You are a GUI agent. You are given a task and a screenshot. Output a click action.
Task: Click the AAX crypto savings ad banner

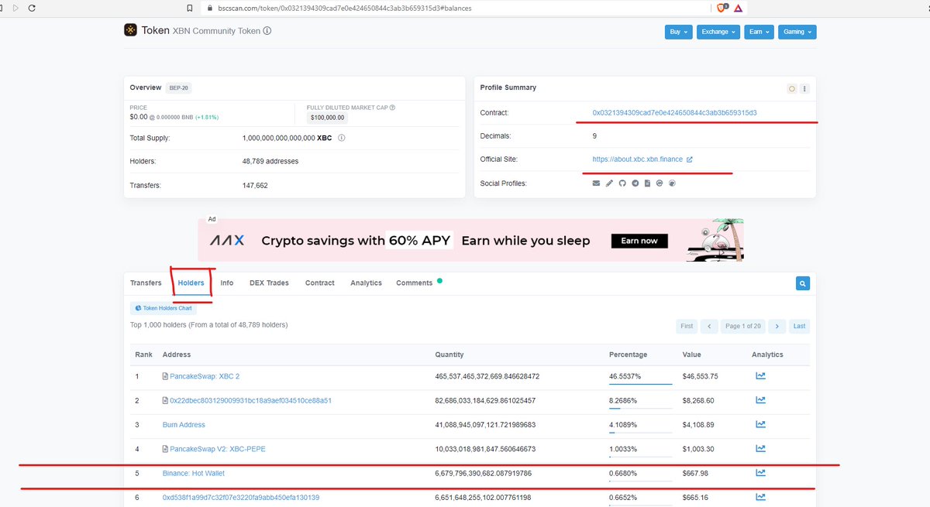470,240
